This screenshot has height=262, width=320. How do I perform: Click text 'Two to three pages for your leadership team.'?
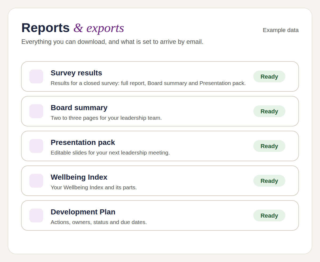coord(106,118)
